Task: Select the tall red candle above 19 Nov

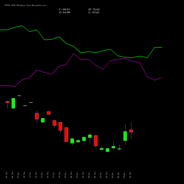Action: click(x=66, y=135)
